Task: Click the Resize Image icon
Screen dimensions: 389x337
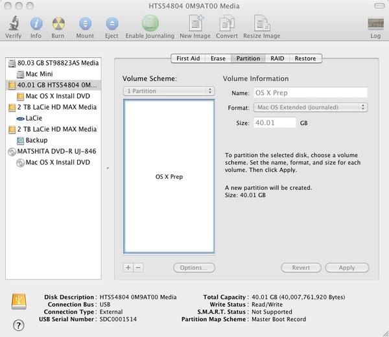Action: (x=262, y=23)
